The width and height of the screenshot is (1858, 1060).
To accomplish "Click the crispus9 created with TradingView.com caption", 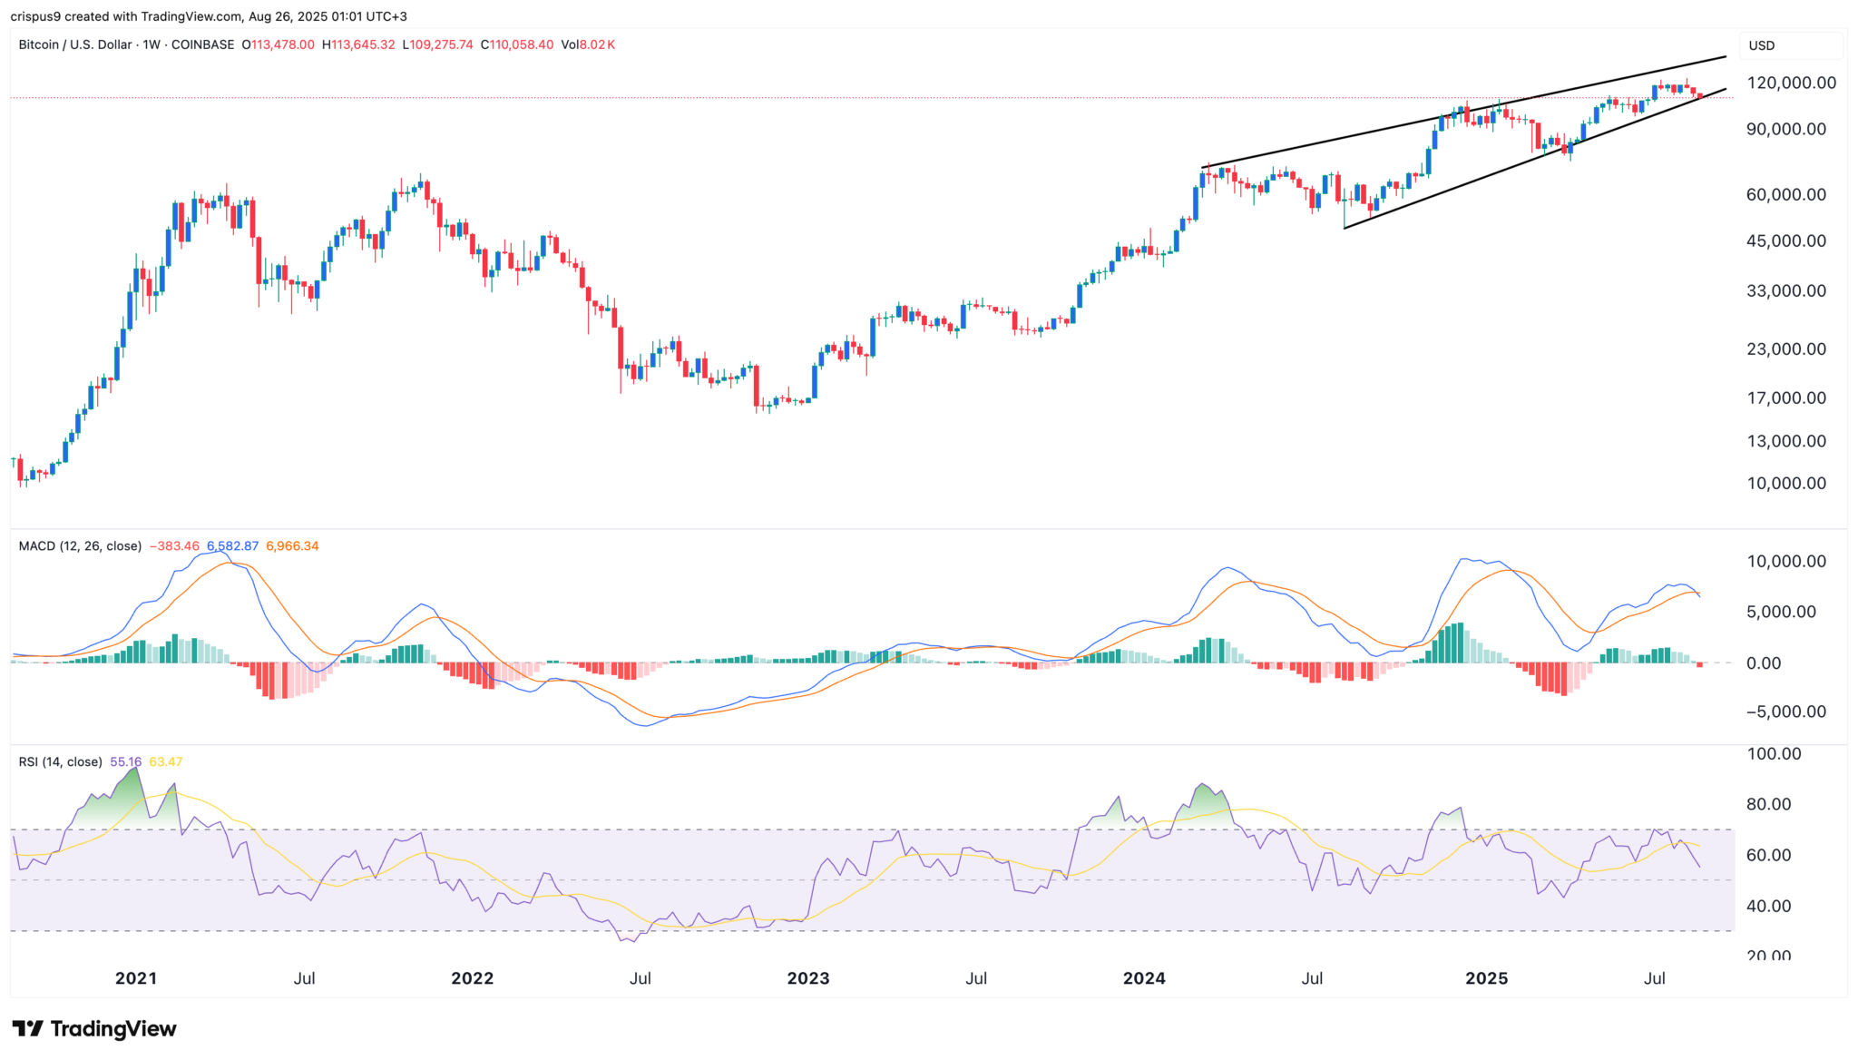I will pos(209,16).
